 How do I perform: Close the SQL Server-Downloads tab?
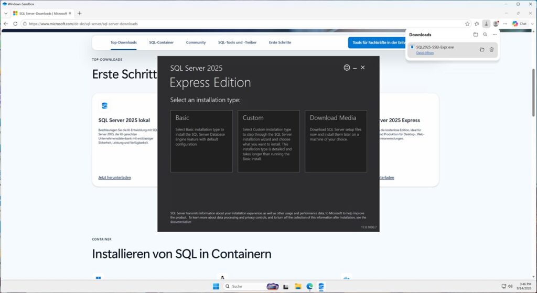(x=70, y=13)
